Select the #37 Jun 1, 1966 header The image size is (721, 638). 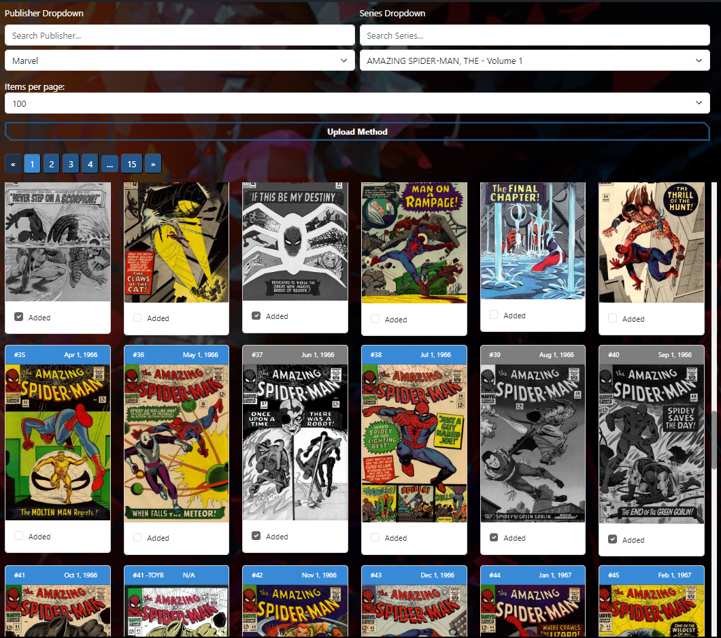pos(295,355)
